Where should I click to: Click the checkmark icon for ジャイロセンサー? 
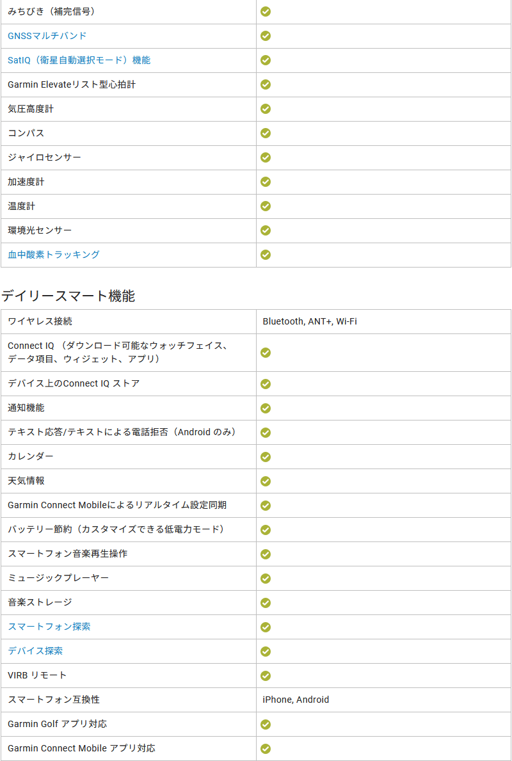click(266, 157)
